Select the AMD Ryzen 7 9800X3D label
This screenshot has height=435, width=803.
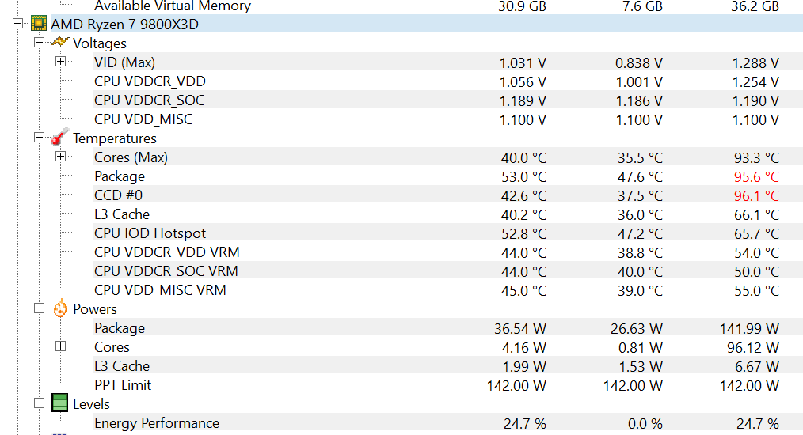click(124, 25)
